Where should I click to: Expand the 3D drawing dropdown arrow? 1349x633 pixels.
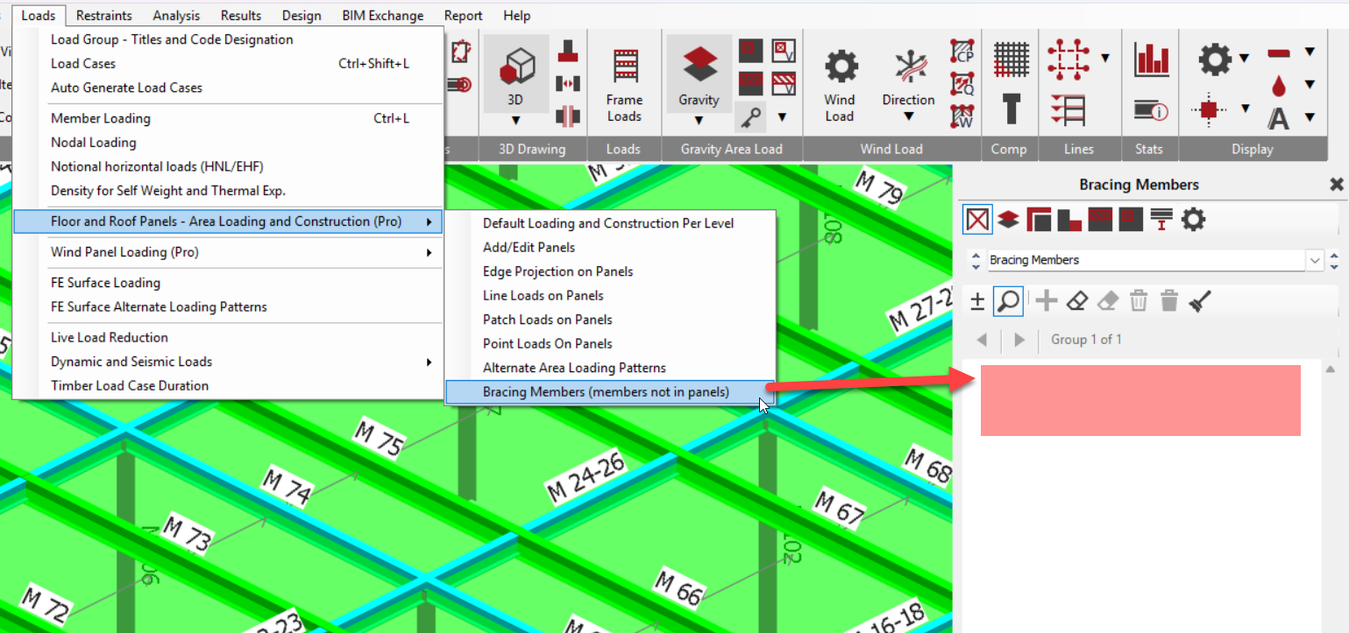(515, 120)
